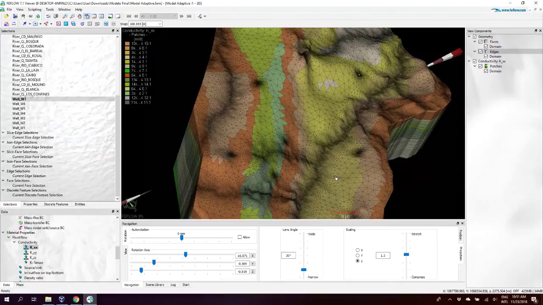Open Chrome from the Windows taskbar
543x305 pixels.
point(76,299)
